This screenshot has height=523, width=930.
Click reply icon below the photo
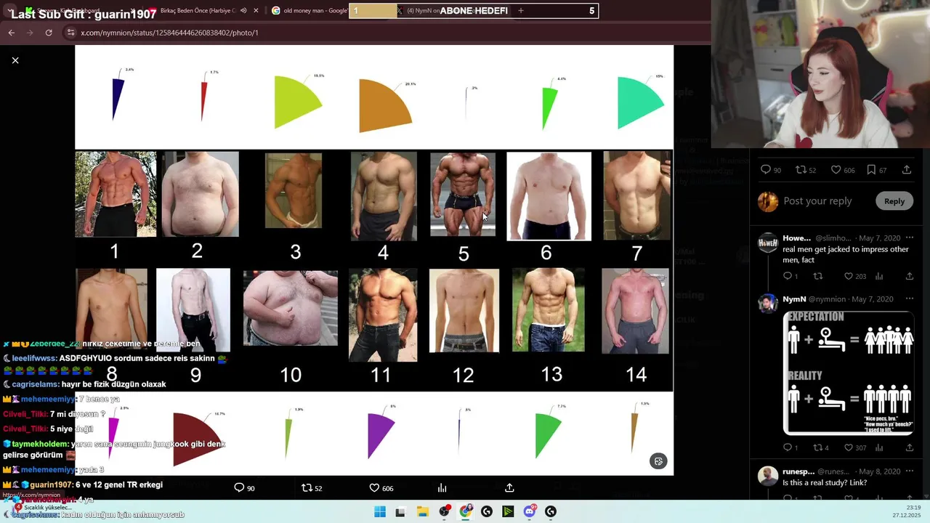pyautogui.click(x=239, y=488)
